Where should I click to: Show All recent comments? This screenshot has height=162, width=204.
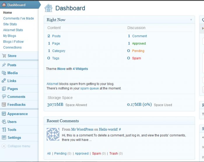(49, 154)
